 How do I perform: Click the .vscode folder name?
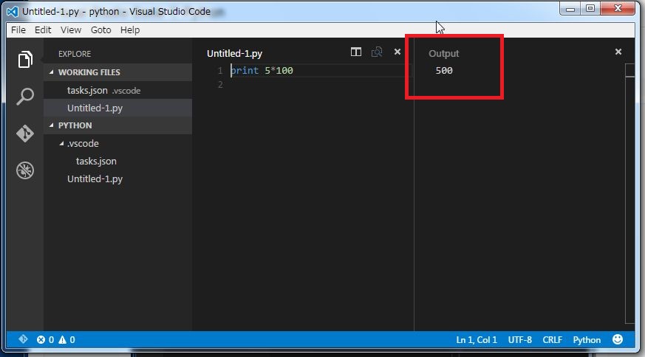83,143
